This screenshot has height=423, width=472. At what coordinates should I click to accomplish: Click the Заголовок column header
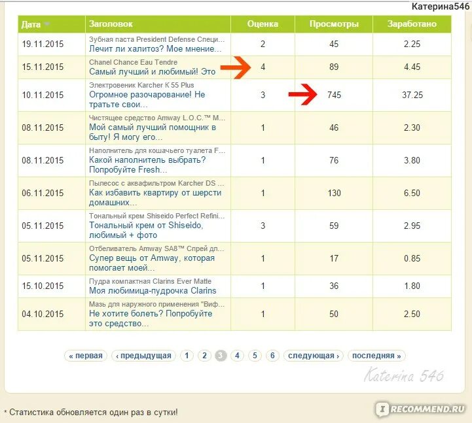click(x=111, y=24)
